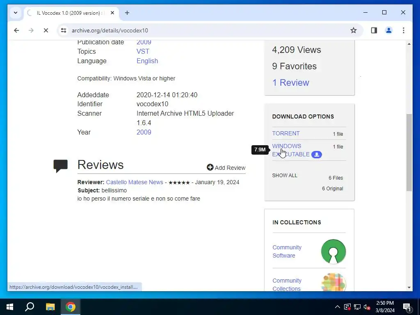Click Community Software green logo thumbnail

pyautogui.click(x=333, y=251)
